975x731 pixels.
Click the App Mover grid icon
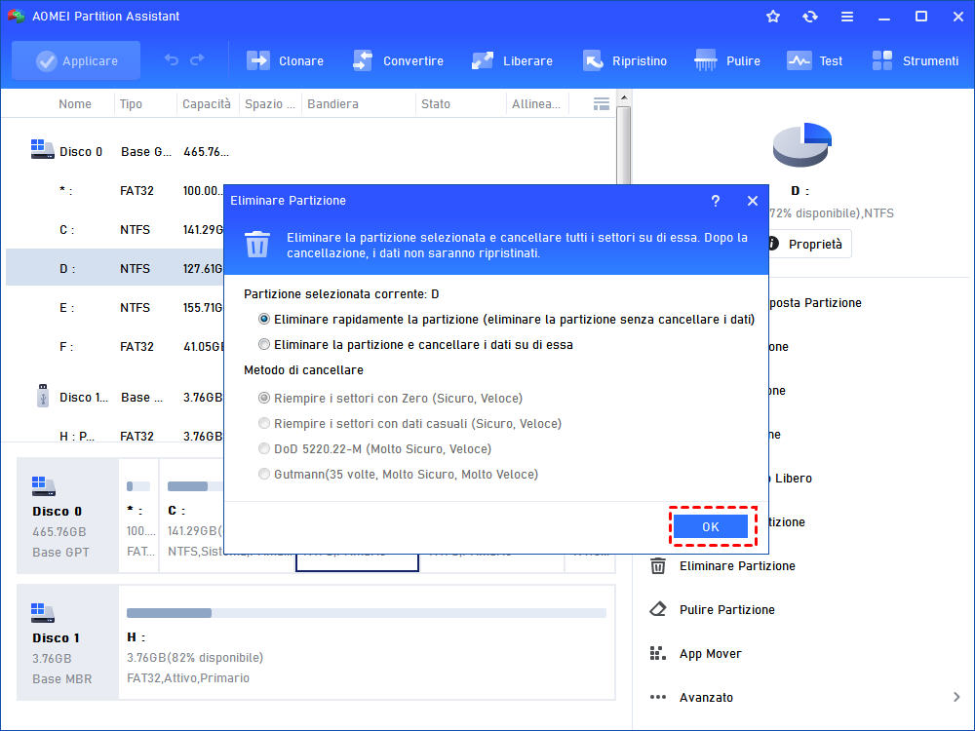click(x=658, y=653)
